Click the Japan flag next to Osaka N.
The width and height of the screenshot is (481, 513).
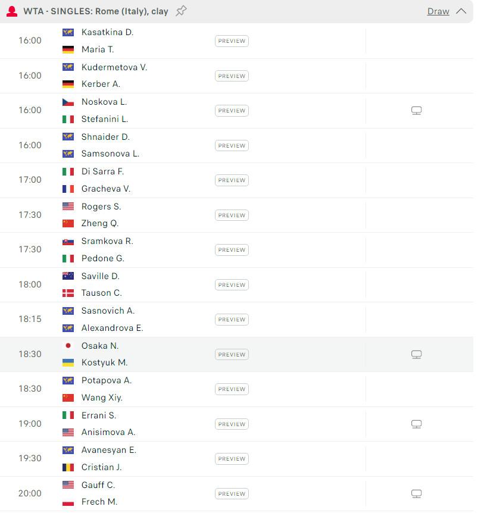click(67, 345)
